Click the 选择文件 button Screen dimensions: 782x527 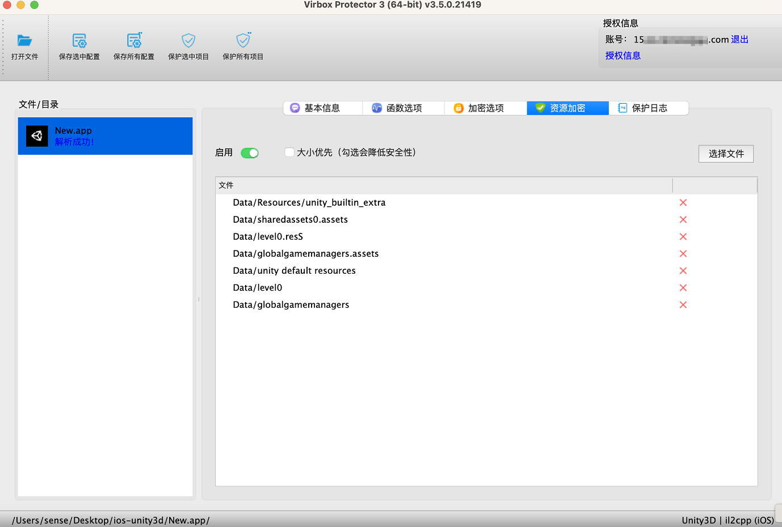click(x=726, y=154)
